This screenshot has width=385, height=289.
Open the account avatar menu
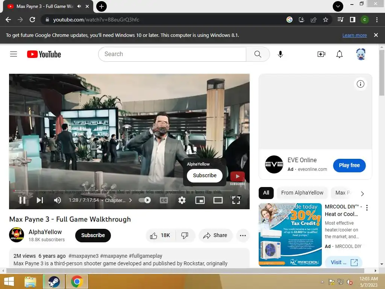(x=361, y=54)
